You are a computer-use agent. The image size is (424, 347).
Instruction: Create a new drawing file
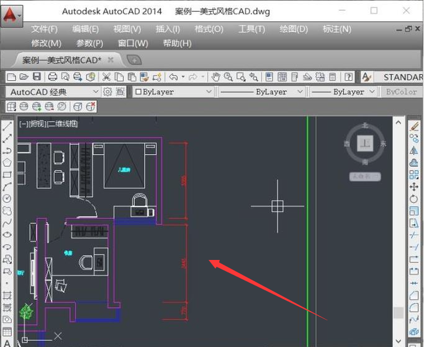tap(11, 77)
